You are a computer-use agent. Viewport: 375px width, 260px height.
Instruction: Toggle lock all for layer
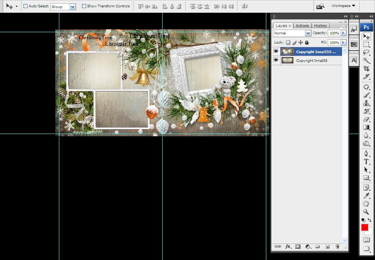coord(307,42)
